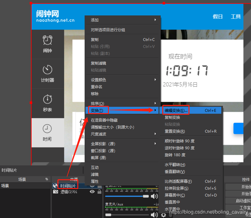Mute the 麦克风/Aux speaker icon
Image resolution: width=251 pixels, height=218 pixels.
[154, 215]
